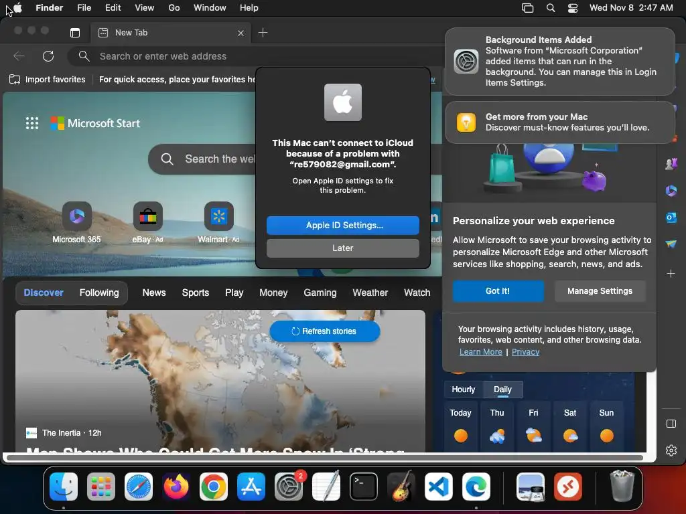Viewport: 686px width, 514px height.
Task: Open macOS Control Center
Action: (x=572, y=8)
